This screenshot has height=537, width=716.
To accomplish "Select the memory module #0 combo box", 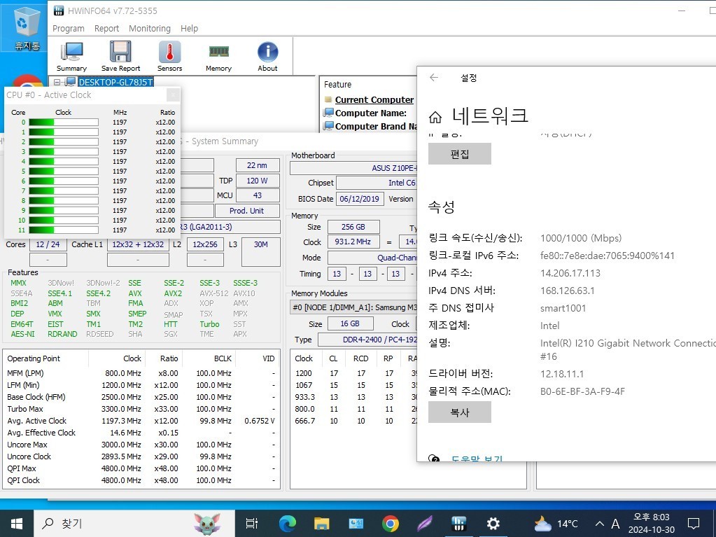I will [354, 307].
